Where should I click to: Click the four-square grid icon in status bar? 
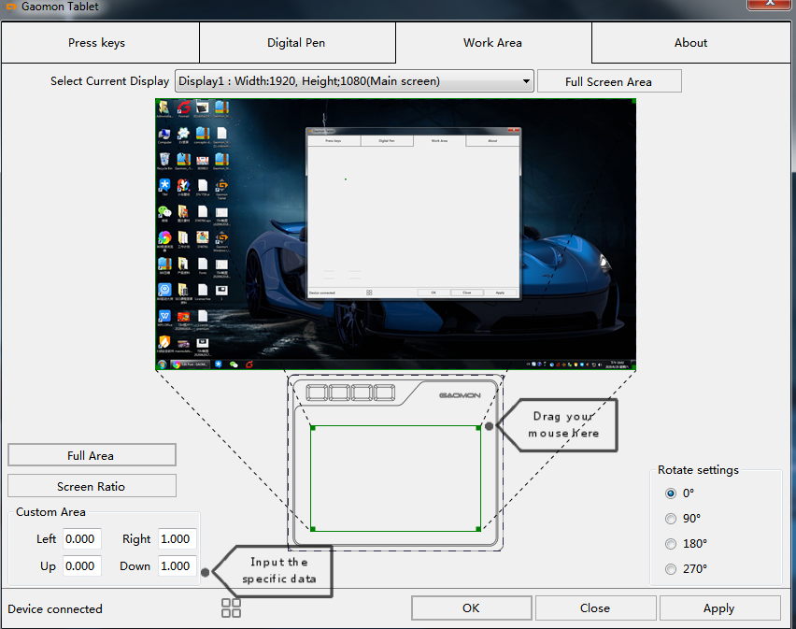coord(231,608)
